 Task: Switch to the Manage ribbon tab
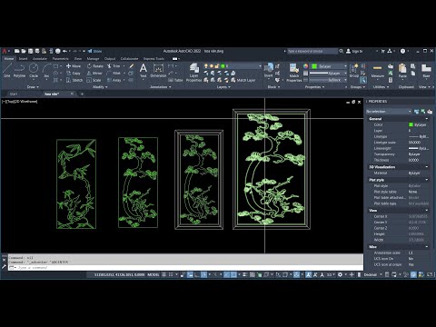pyautogui.click(x=93, y=59)
